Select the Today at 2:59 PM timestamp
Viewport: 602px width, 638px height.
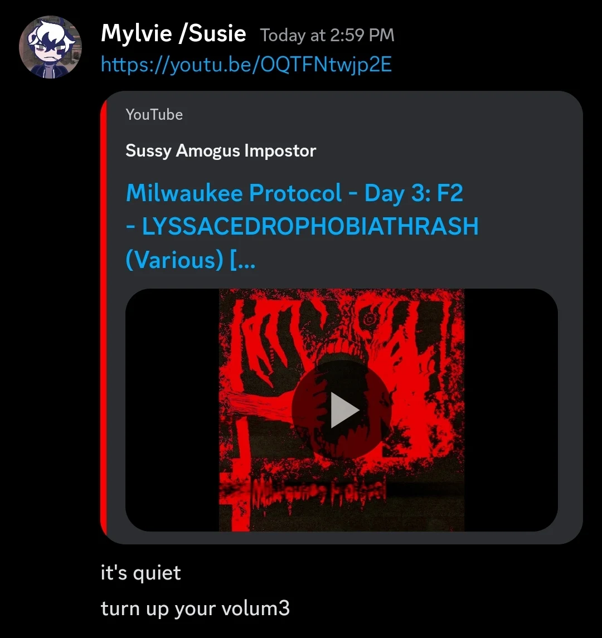pyautogui.click(x=327, y=35)
